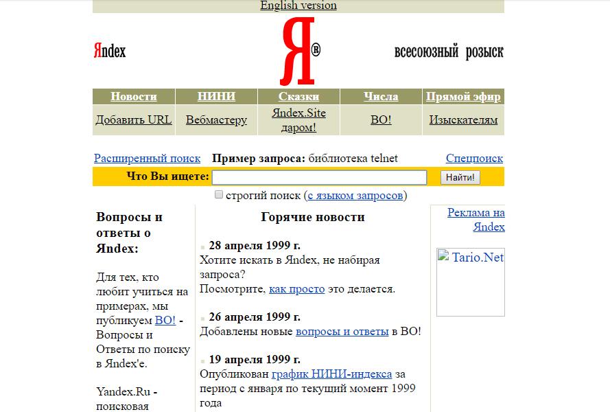This screenshot has height=412, width=610.
Task: Enable the строгий поиск checkbox
Action: coord(219,195)
